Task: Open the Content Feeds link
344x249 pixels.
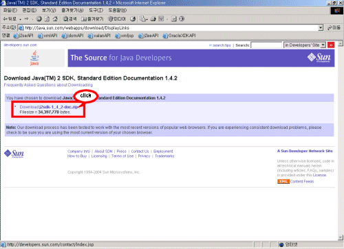Action: 302,182
